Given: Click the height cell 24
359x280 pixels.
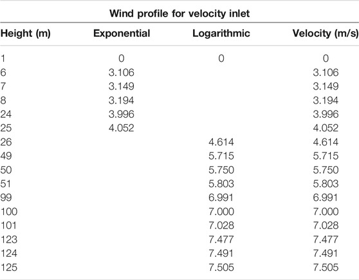Looking at the screenshot, I should click(6, 114).
